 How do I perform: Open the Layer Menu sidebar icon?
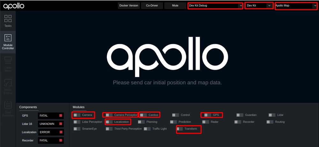click(8, 64)
